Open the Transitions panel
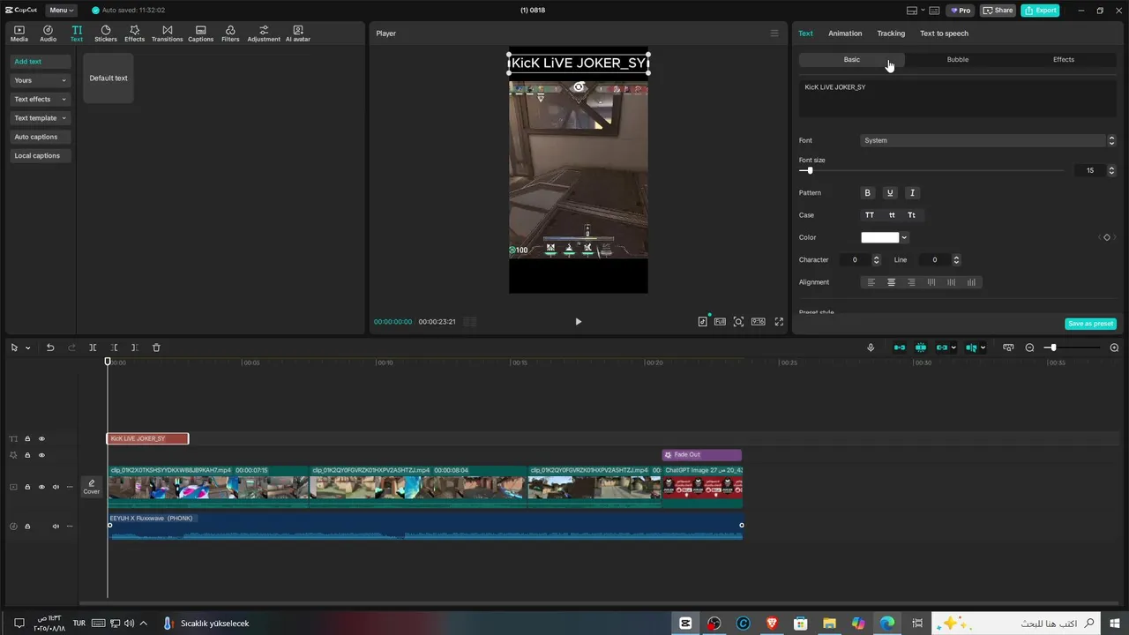This screenshot has height=635, width=1129. pyautogui.click(x=167, y=34)
